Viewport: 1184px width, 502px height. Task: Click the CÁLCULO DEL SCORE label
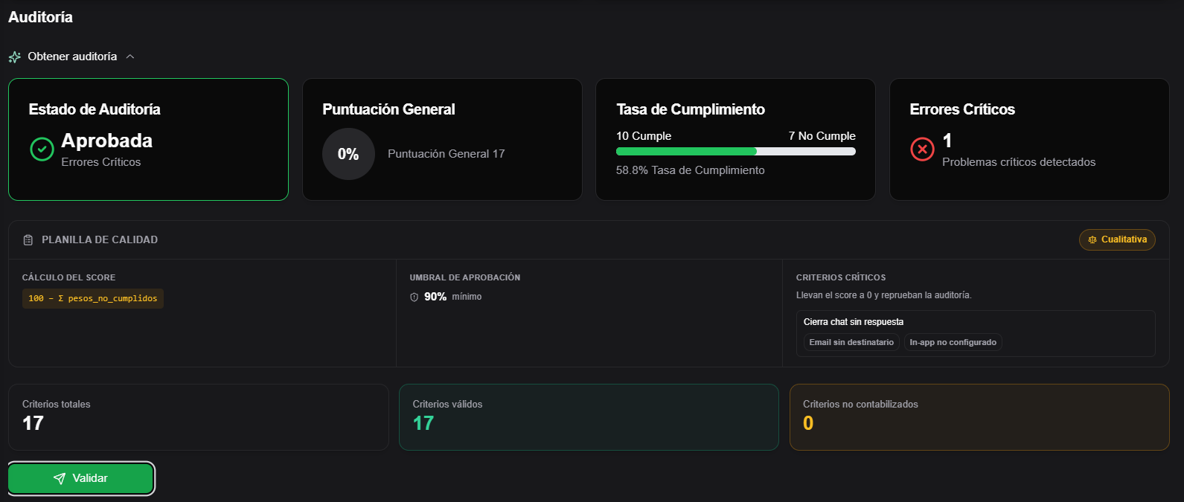pyautogui.click(x=69, y=277)
